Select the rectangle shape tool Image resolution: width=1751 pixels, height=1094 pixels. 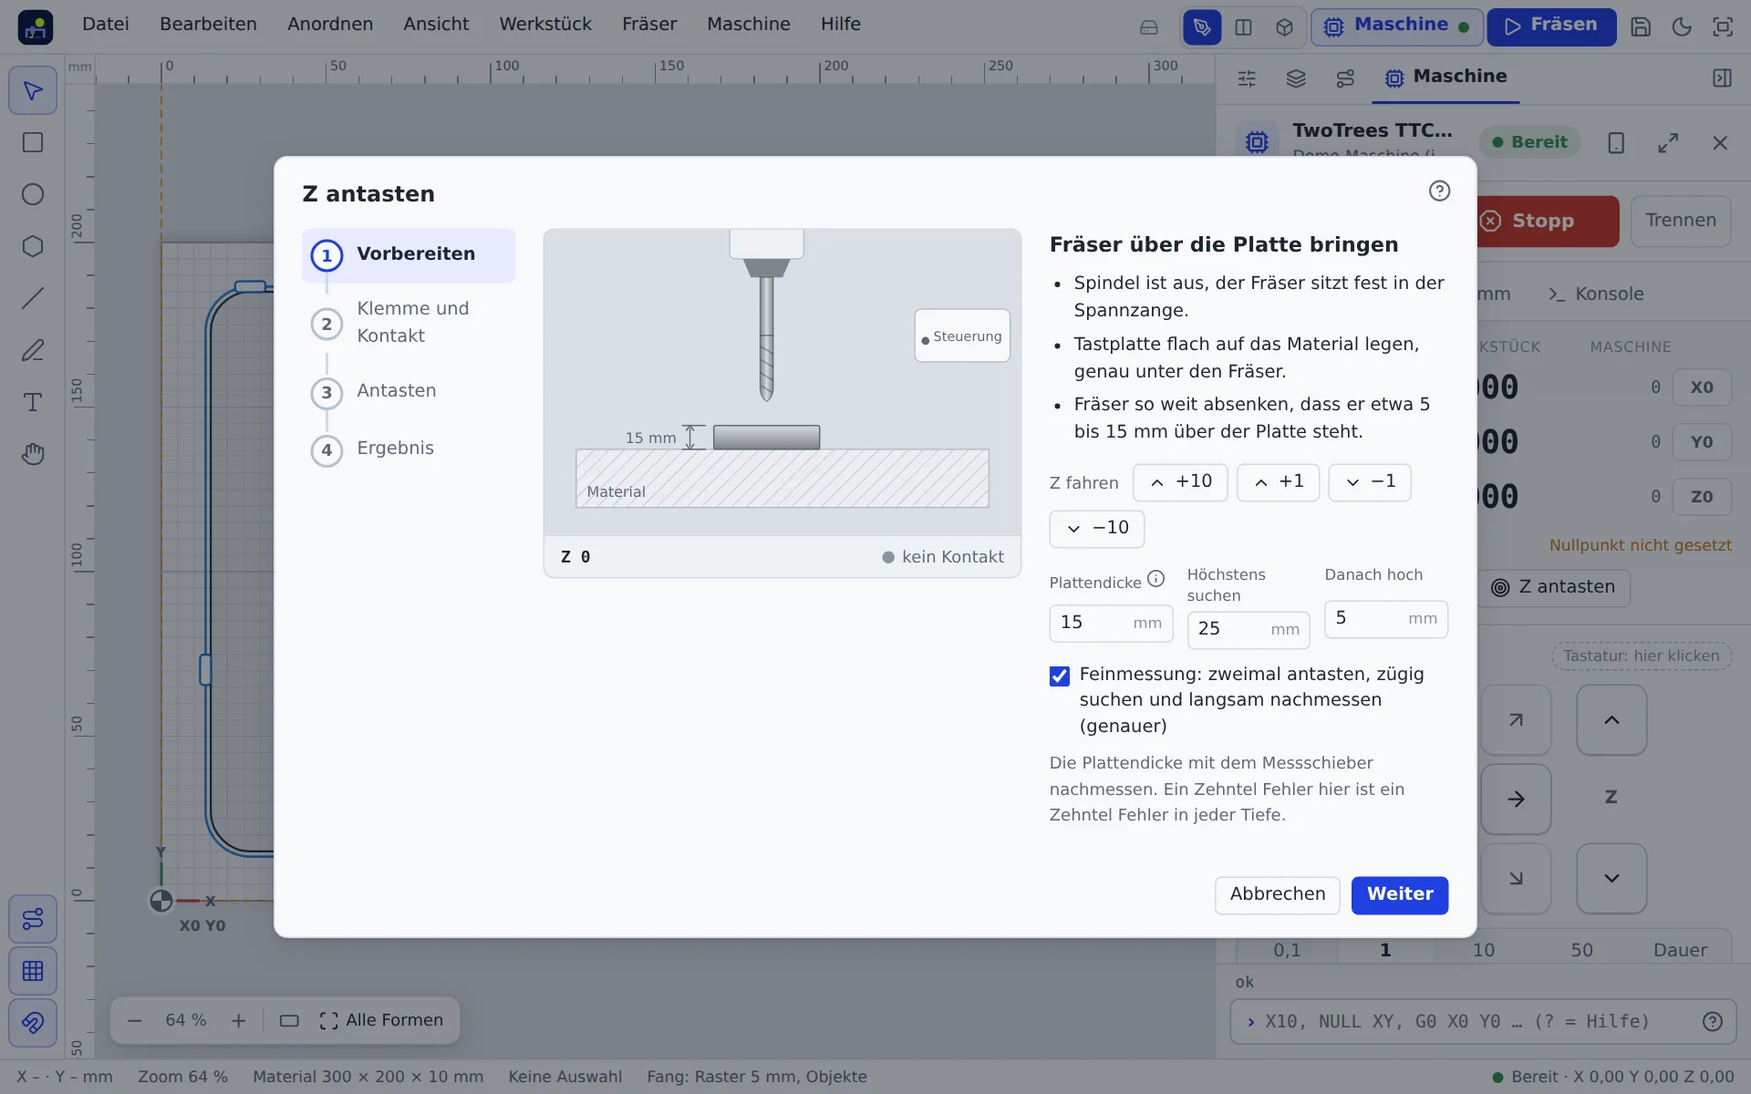(x=33, y=142)
